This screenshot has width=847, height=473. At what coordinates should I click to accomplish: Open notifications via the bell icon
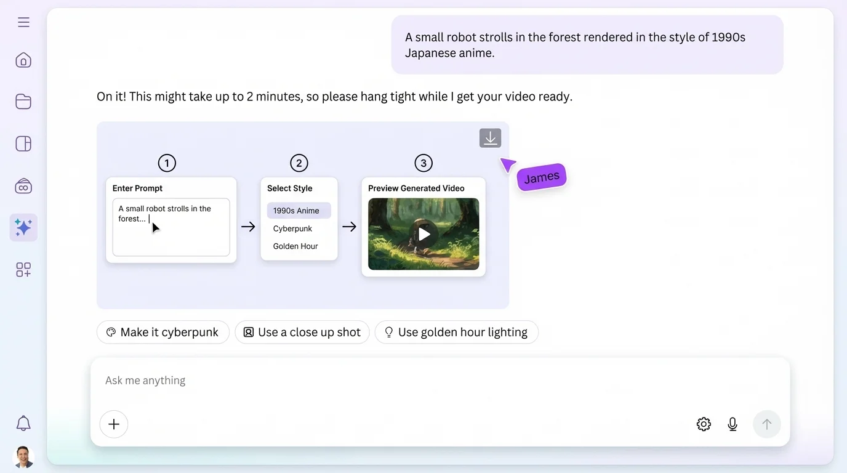tap(23, 423)
